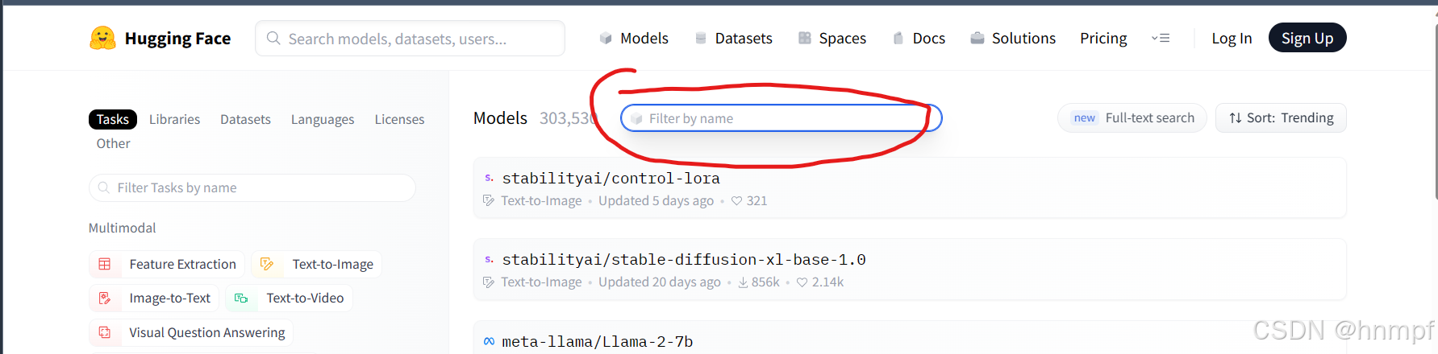Viewport: 1438px width, 354px height.
Task: Click the Log In link
Action: 1232,38
